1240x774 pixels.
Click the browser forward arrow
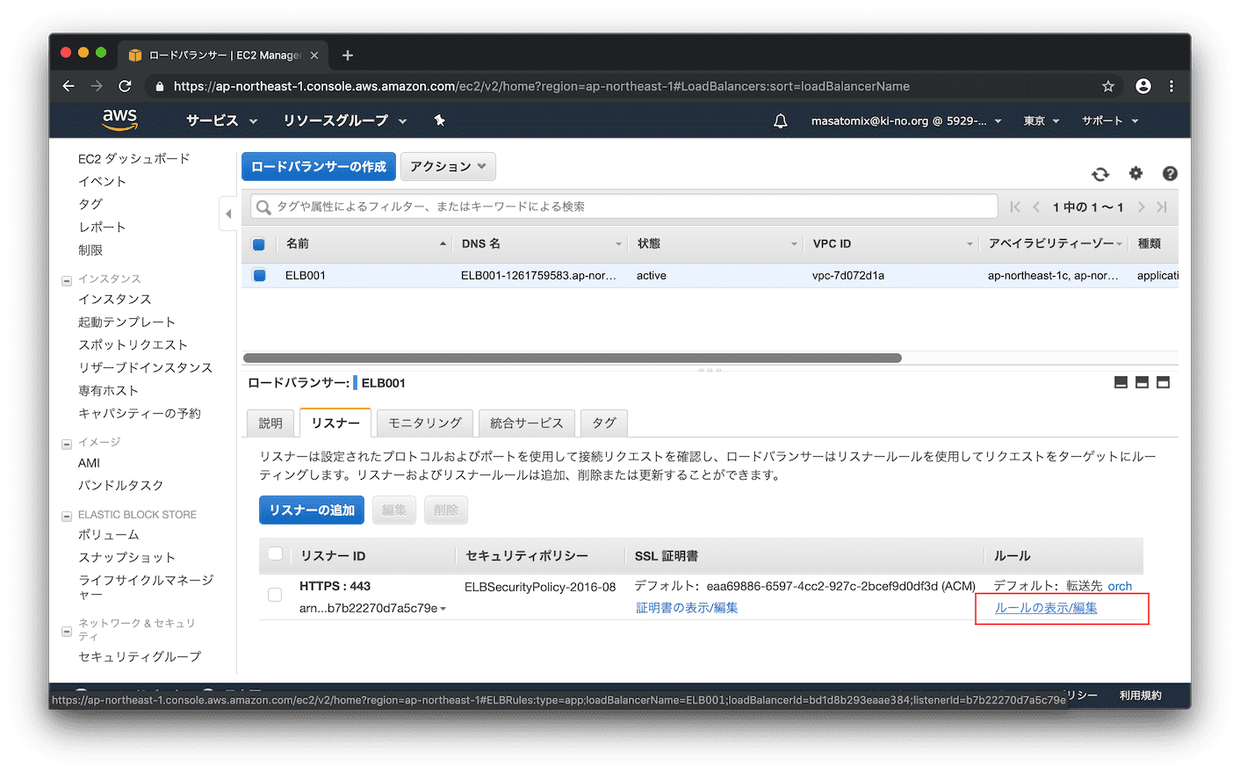[97, 86]
